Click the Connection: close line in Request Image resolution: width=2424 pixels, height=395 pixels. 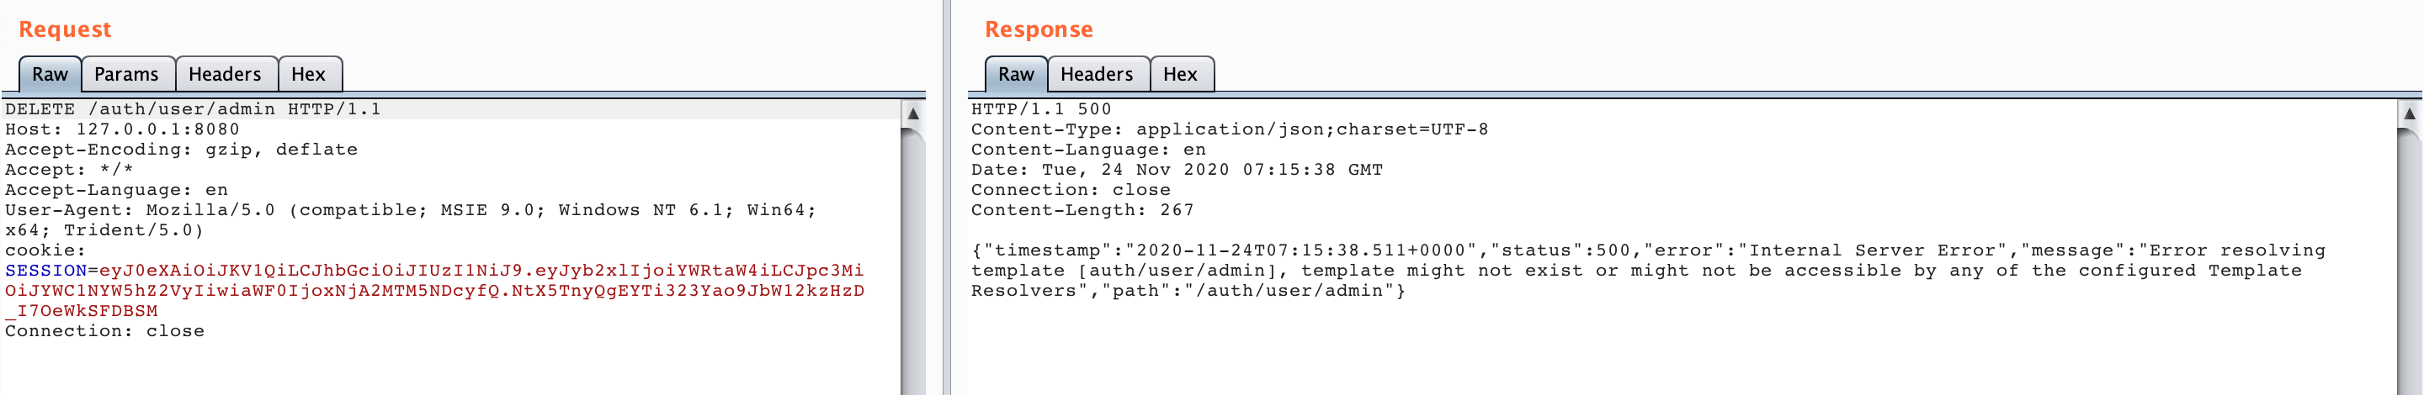point(104,331)
